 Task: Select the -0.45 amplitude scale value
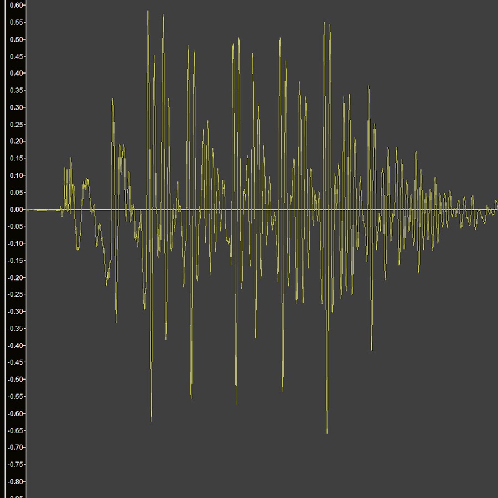(x=15, y=362)
